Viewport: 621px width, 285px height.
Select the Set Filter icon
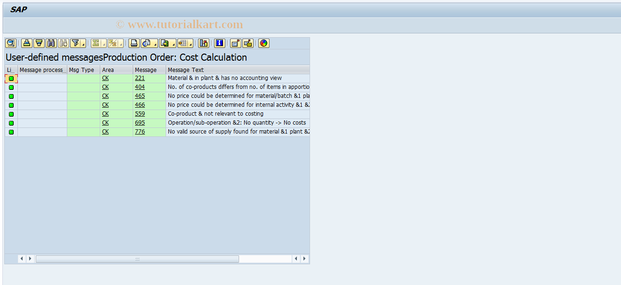click(x=75, y=43)
